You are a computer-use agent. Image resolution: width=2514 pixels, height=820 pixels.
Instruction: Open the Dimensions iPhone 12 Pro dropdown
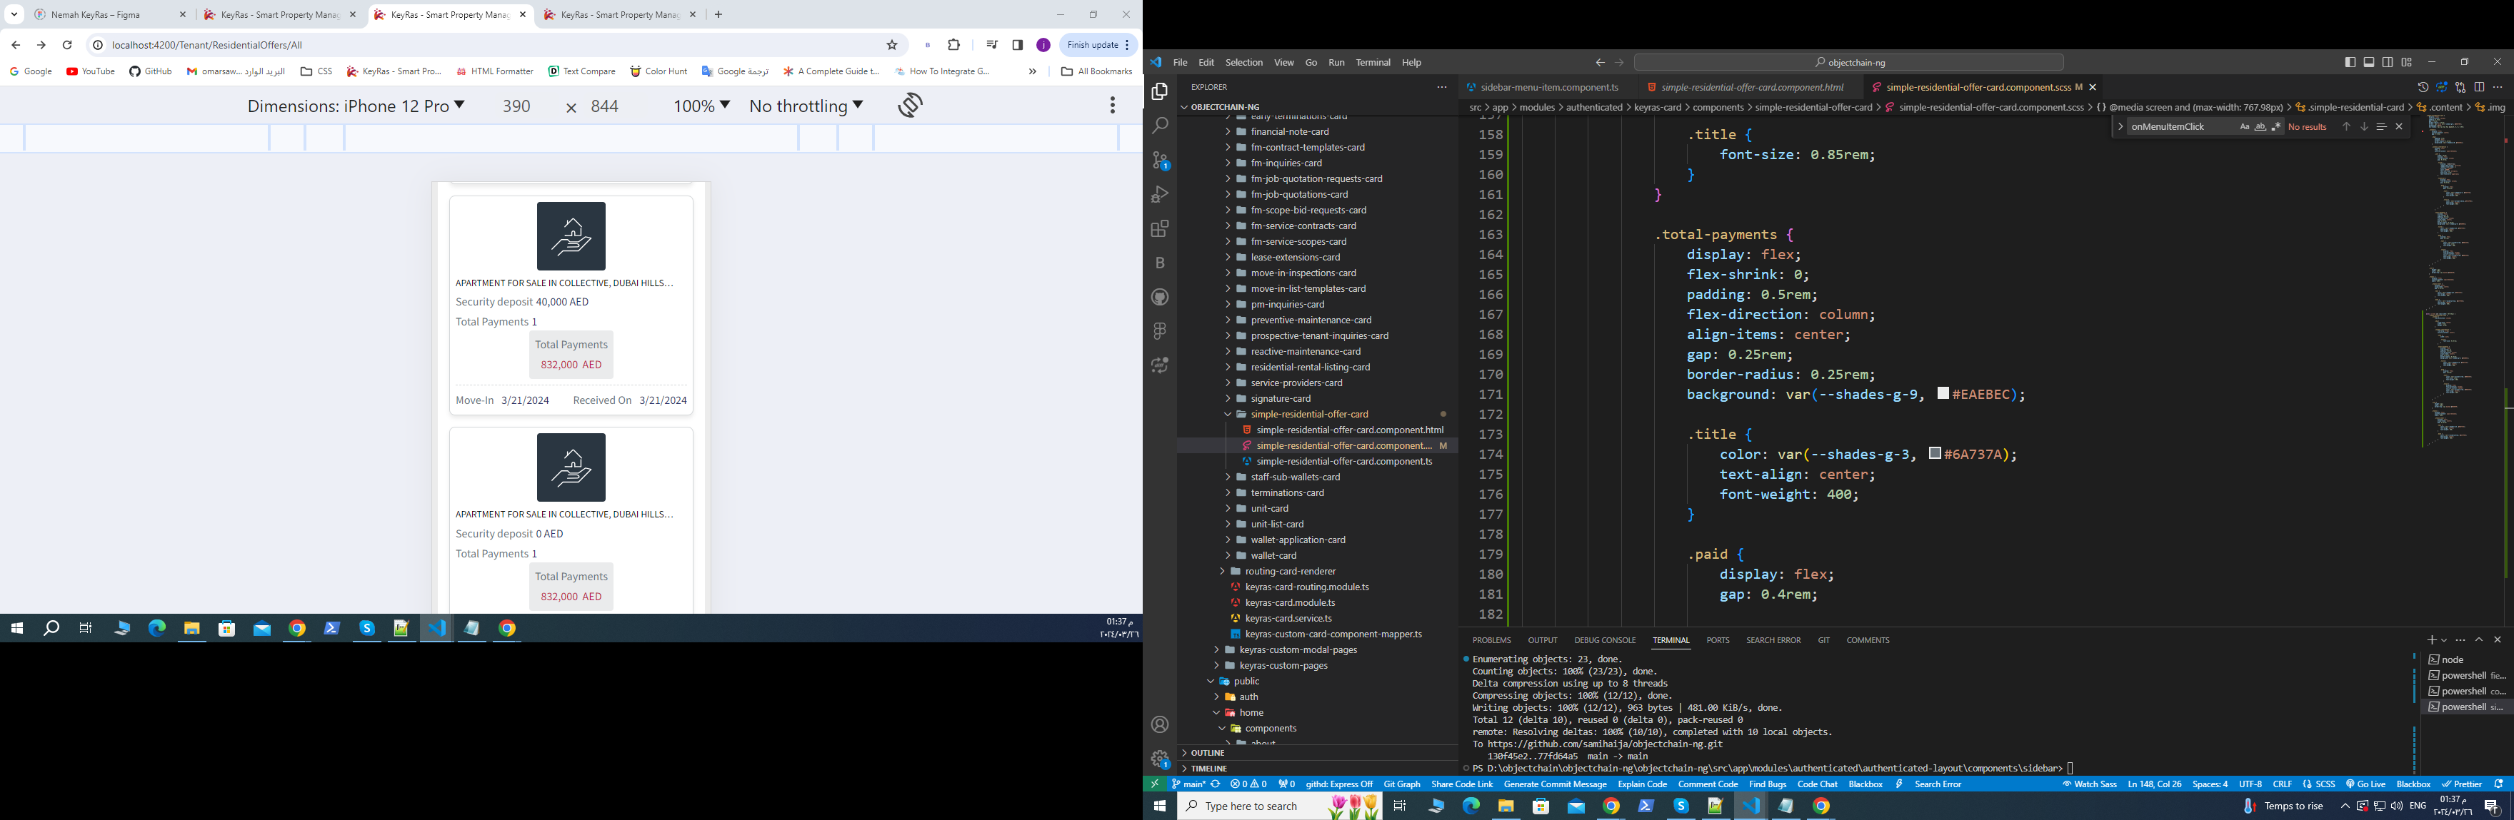(355, 106)
